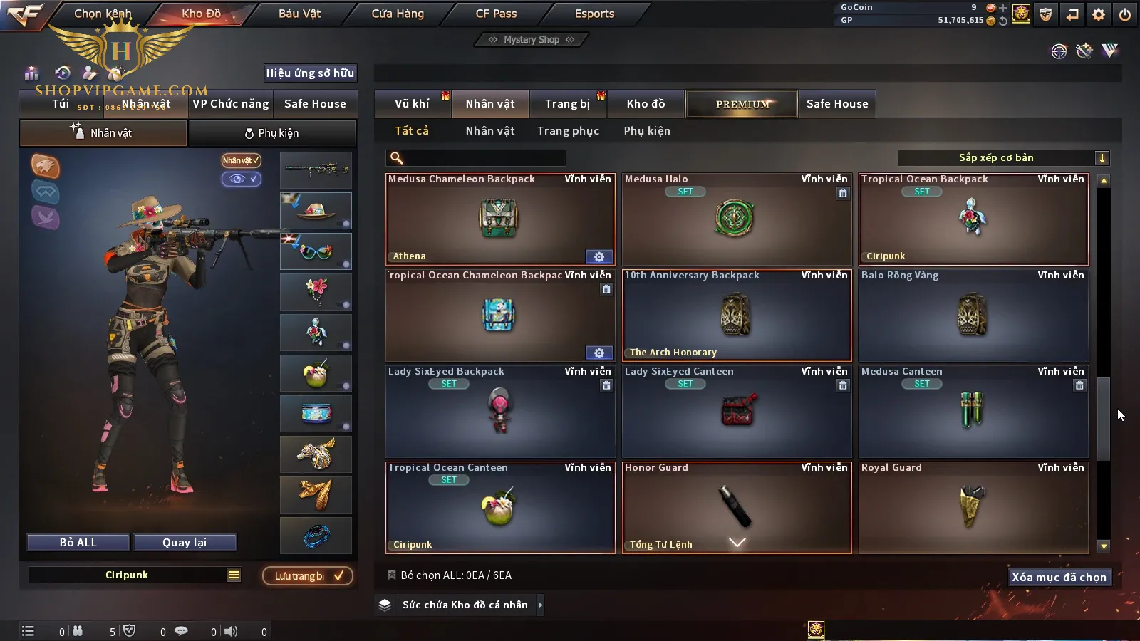1140x641 pixels.
Task: Click the storage layers icon
Action: click(x=385, y=605)
